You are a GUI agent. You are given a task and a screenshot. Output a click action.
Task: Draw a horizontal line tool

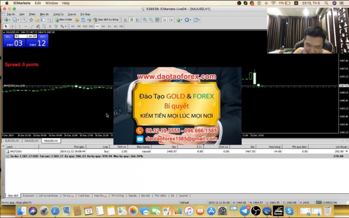26,26
